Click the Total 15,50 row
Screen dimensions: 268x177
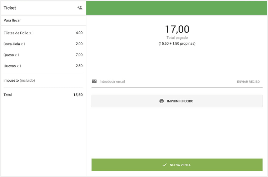(x=43, y=95)
